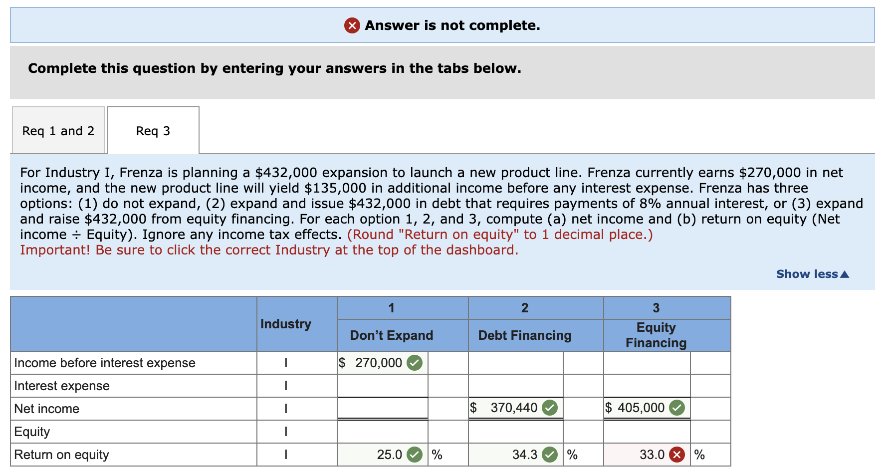Click the Don't Expand column header

tap(391, 335)
